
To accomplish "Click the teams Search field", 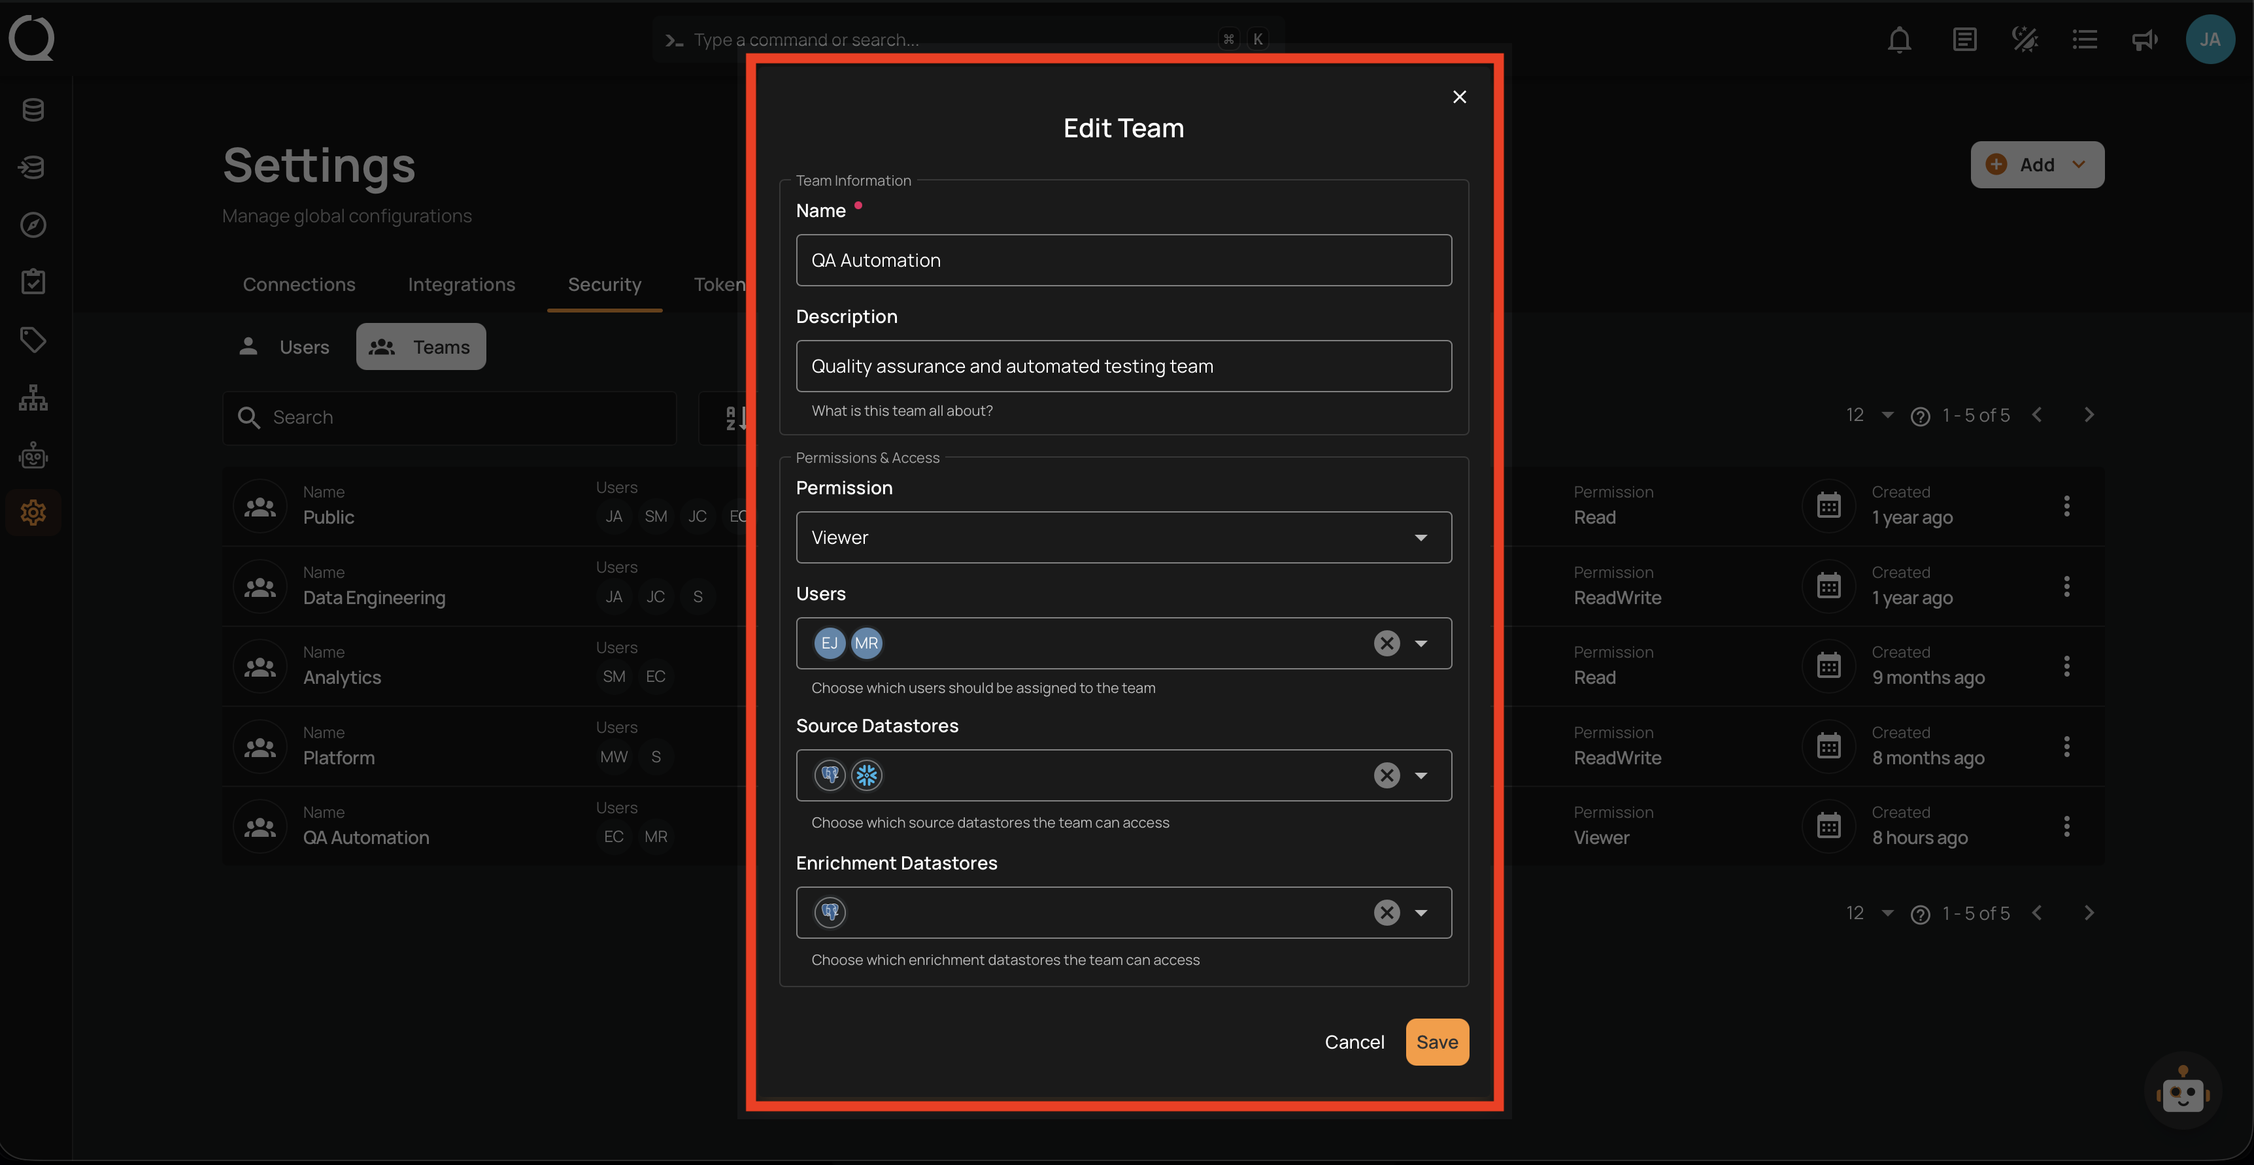I will coord(450,418).
